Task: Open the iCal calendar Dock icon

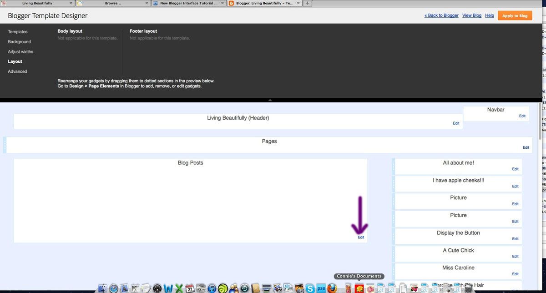Action: [190, 288]
